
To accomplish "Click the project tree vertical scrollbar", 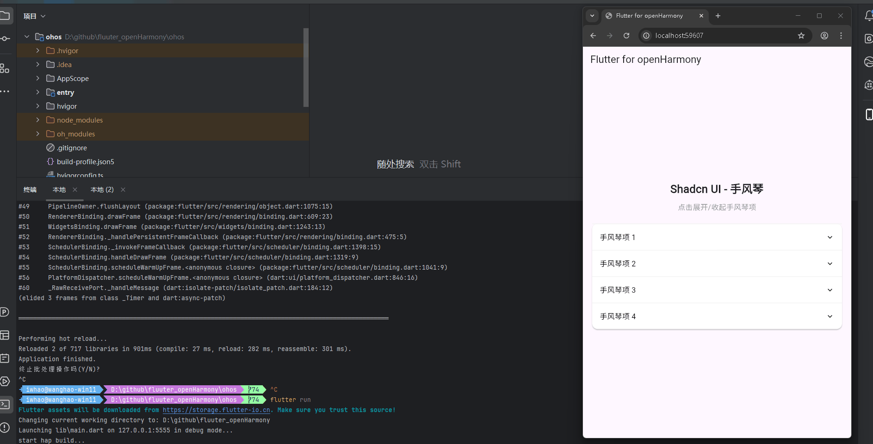I will click(306, 68).
